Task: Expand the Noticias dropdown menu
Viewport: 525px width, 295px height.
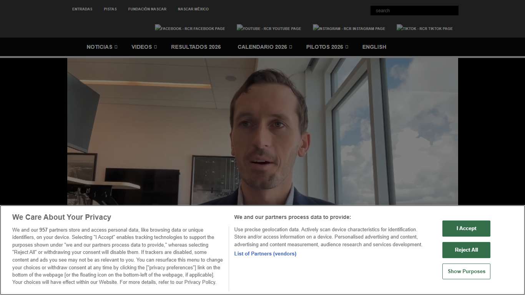Action: pos(102,47)
